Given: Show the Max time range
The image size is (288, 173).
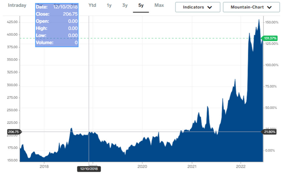Looking at the screenshot, I should click(159, 5).
